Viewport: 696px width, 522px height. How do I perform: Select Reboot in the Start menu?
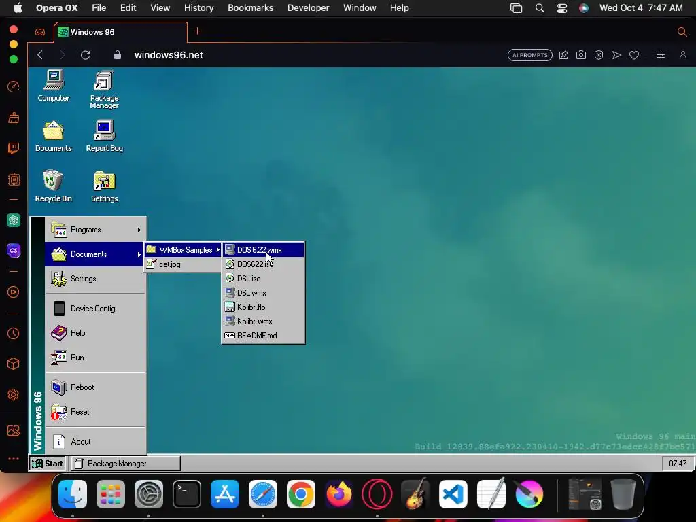[x=95, y=387]
